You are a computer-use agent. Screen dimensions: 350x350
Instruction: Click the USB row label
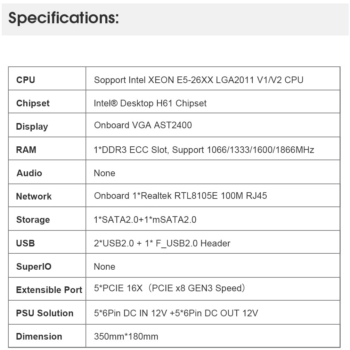pos(25,243)
